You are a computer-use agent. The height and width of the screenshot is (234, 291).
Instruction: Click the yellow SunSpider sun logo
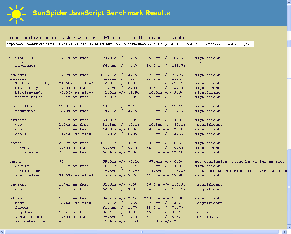click(16, 14)
